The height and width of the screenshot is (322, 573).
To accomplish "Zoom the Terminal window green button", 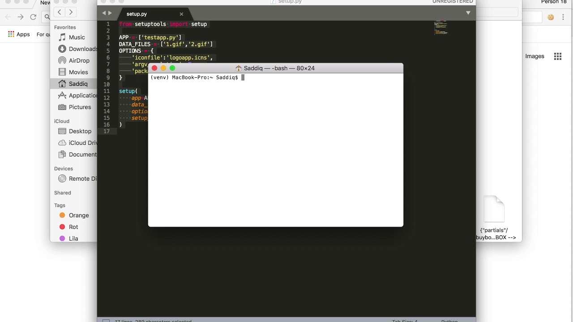I will click(x=172, y=68).
